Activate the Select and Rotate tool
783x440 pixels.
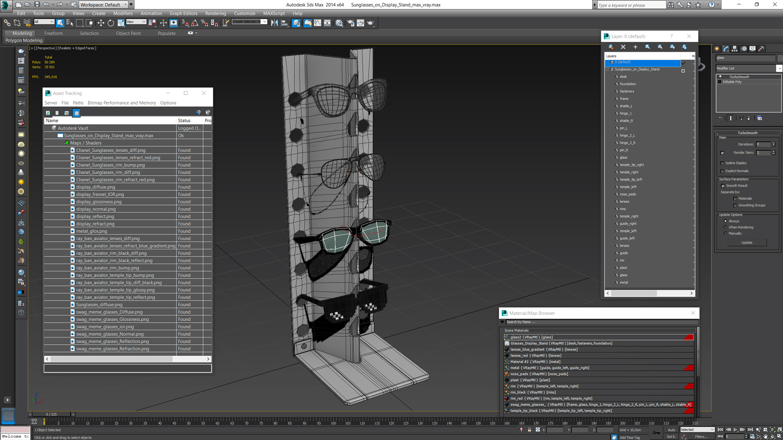tap(111, 23)
